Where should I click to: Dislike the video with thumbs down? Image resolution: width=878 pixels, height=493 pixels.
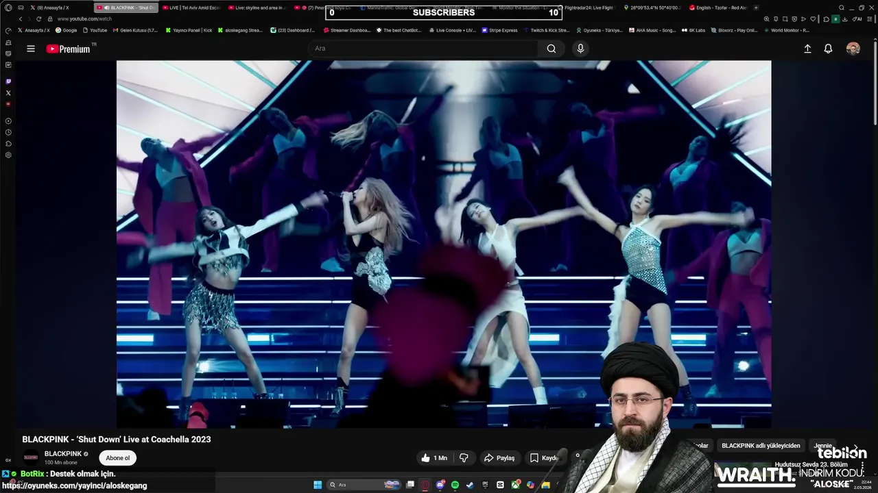[464, 458]
